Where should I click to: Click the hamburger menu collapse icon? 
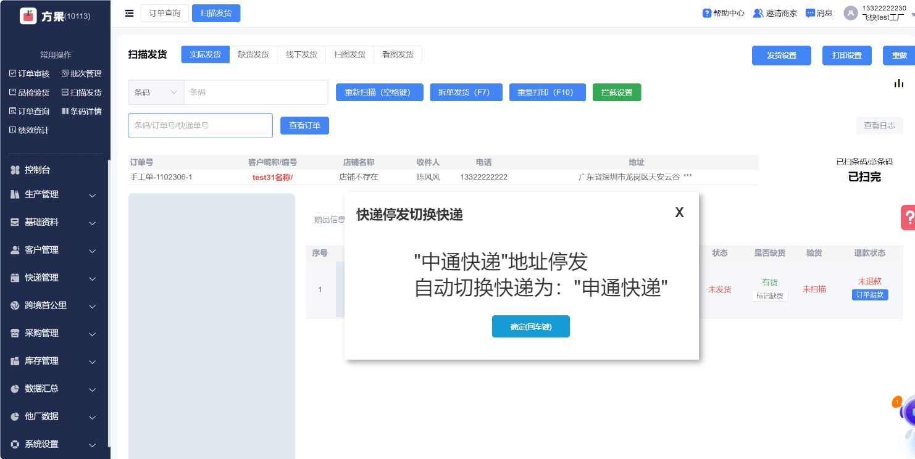(129, 13)
